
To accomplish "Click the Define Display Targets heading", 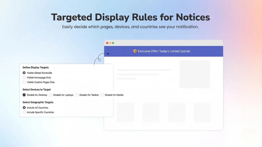I will point(36,68).
